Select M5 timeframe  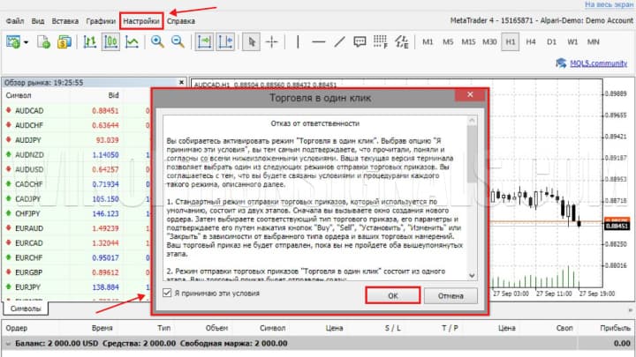tap(448, 41)
